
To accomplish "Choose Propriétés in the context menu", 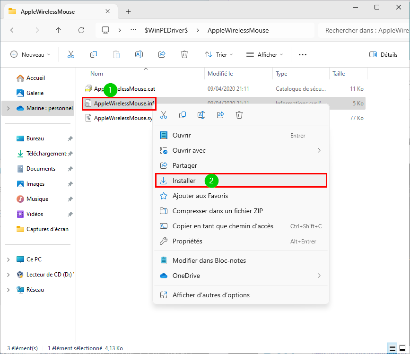I will tap(241, 241).
